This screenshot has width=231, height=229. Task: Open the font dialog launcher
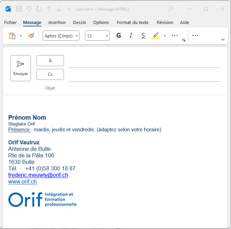tap(184, 40)
